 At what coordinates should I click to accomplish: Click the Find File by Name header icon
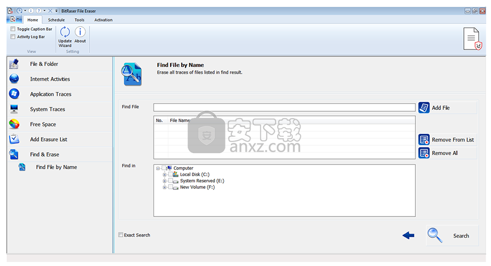coord(132,74)
